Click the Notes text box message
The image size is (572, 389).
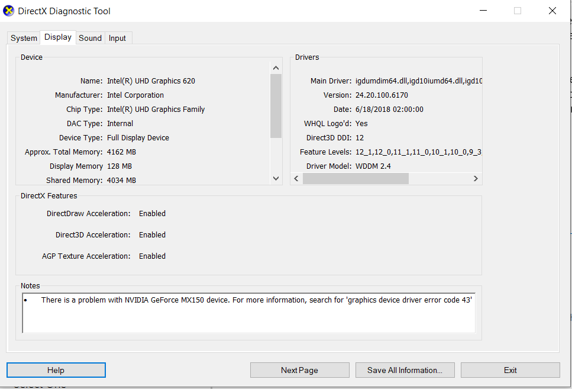[x=257, y=300]
